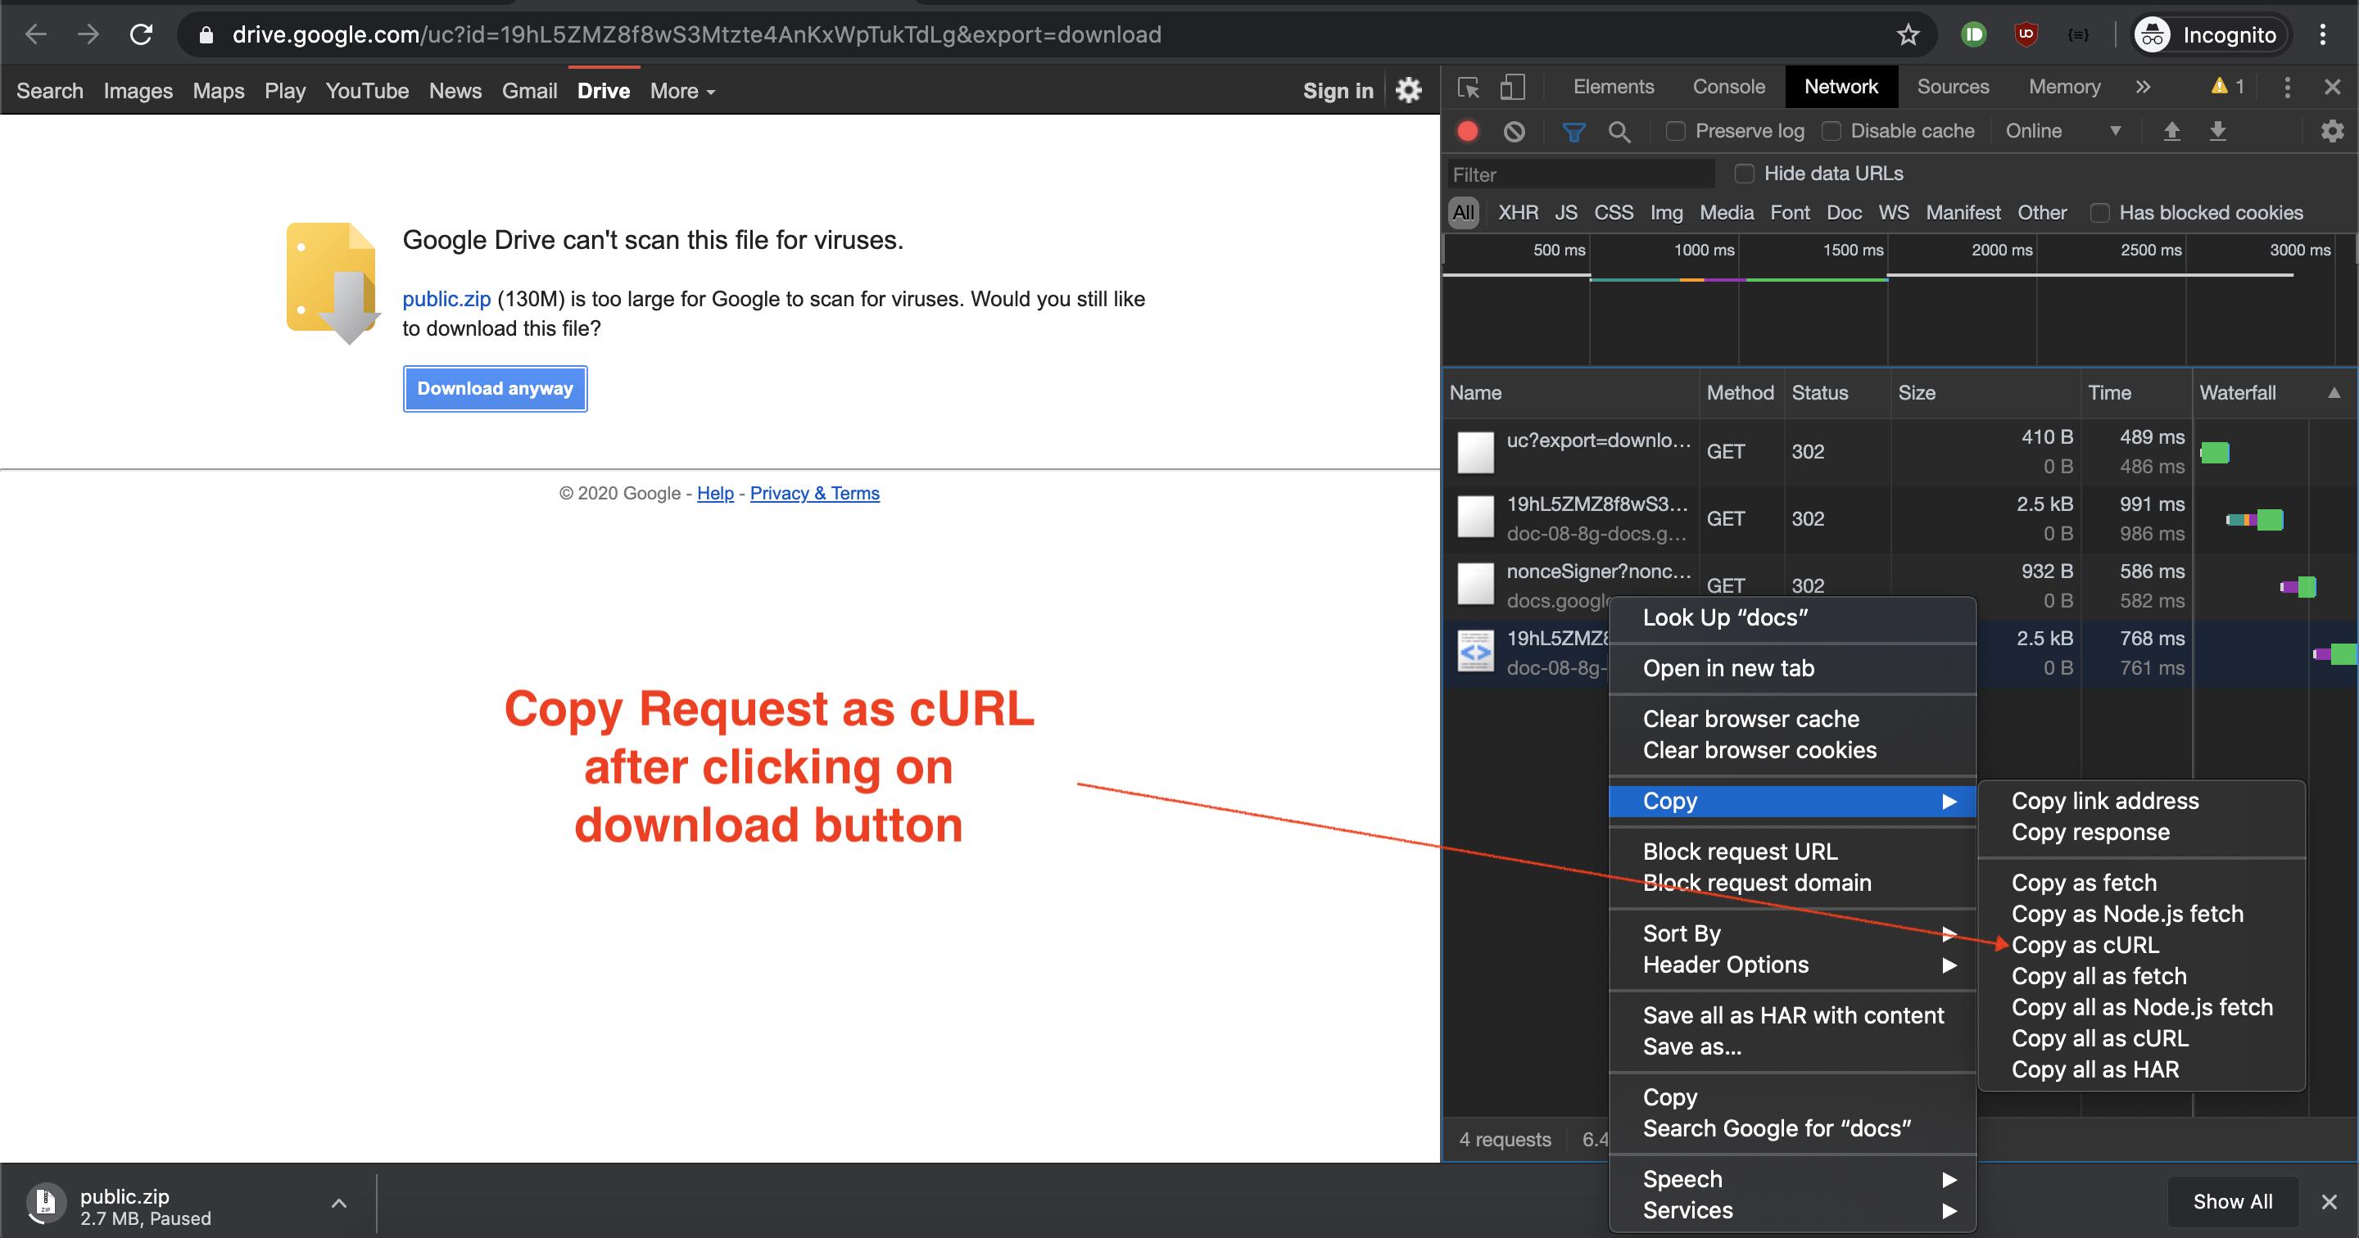Switch to the Console tab
This screenshot has height=1238, width=2359.
(1728, 87)
